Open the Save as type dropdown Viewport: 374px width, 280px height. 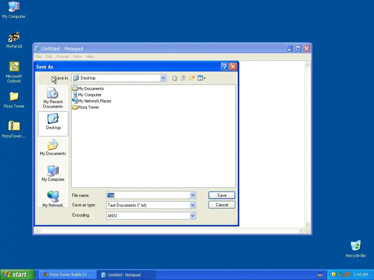193,205
